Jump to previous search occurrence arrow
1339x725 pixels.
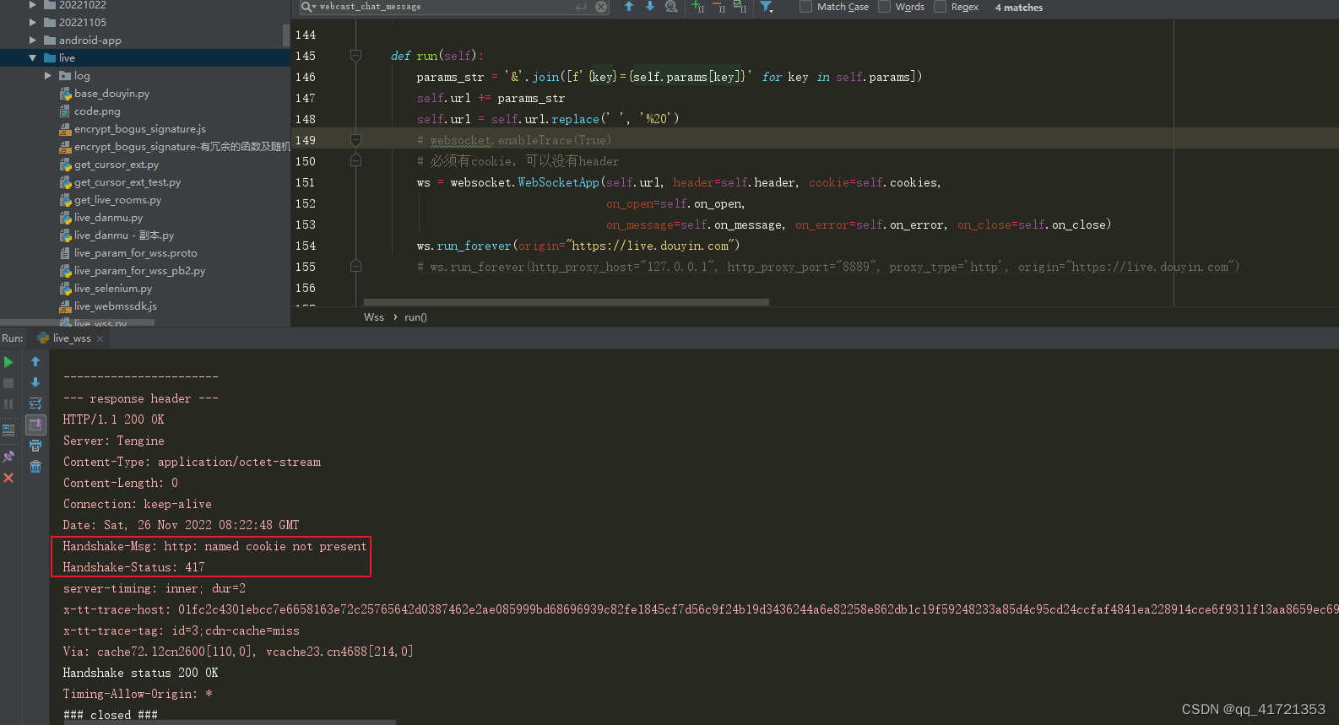(629, 7)
